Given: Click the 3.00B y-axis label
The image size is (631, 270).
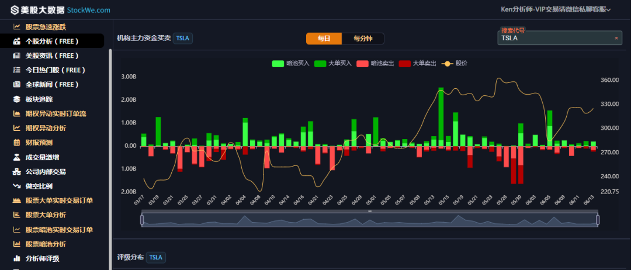Looking at the screenshot, I should [x=129, y=76].
